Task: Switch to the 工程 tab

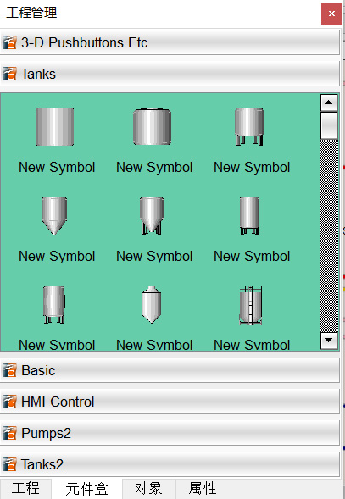Action: coord(25,489)
